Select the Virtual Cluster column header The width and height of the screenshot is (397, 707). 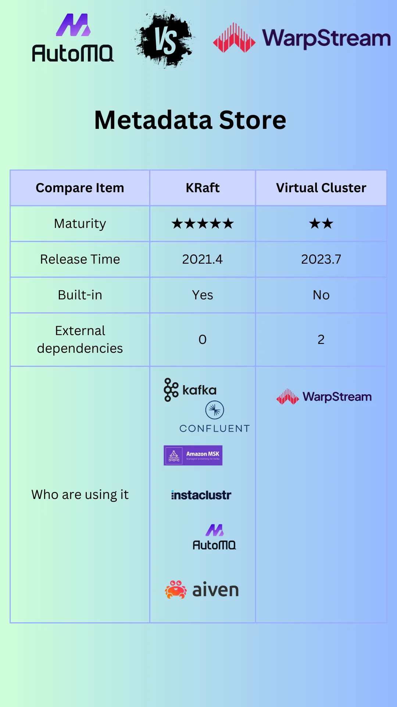pyautogui.click(x=321, y=188)
